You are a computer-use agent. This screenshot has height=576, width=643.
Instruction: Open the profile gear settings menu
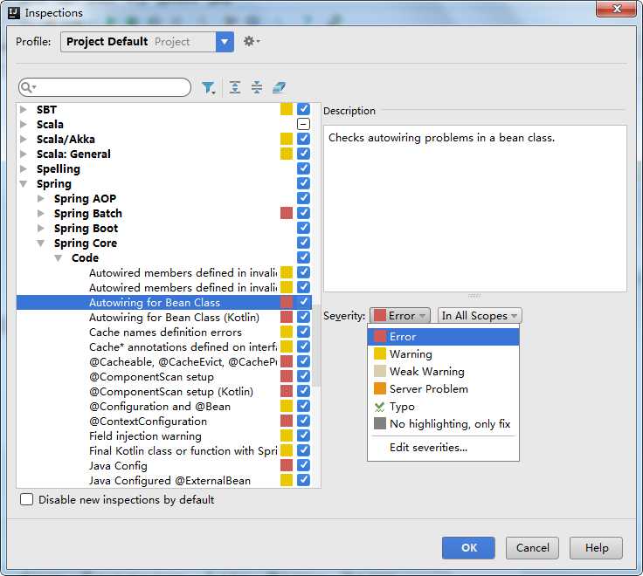pyautogui.click(x=252, y=41)
